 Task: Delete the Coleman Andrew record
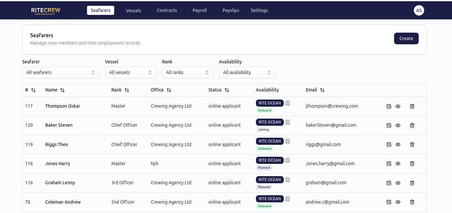412,202
